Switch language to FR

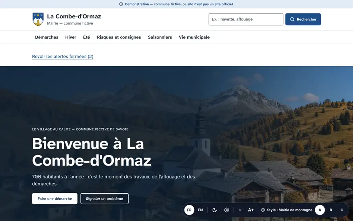tap(189, 210)
